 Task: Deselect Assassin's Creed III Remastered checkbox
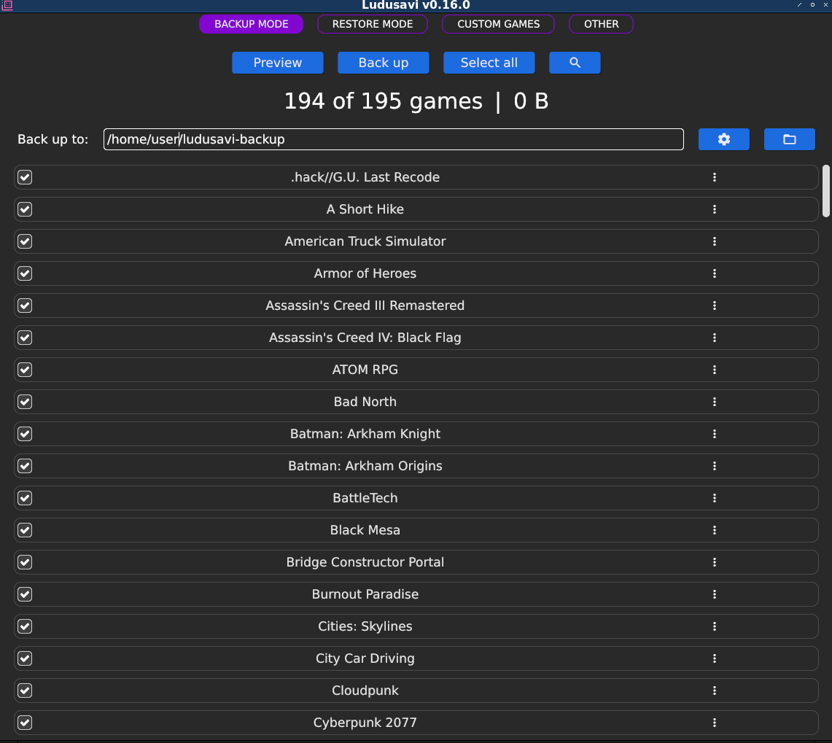click(x=25, y=306)
